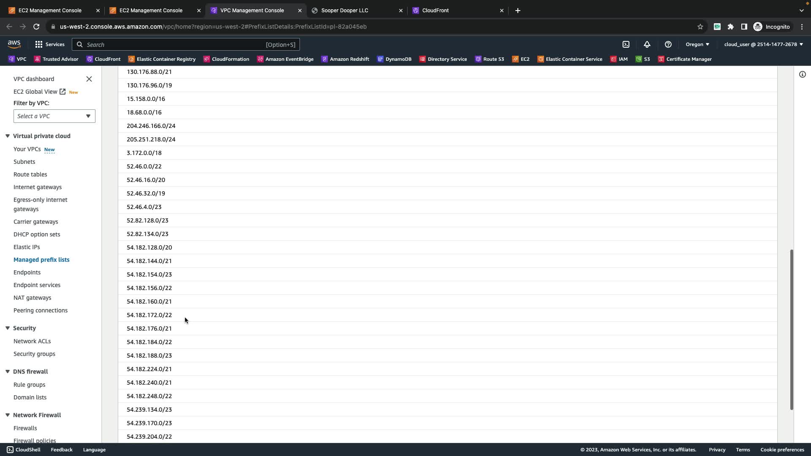The height and width of the screenshot is (456, 811).
Task: Click the AWS logo home icon
Action: tap(14, 44)
